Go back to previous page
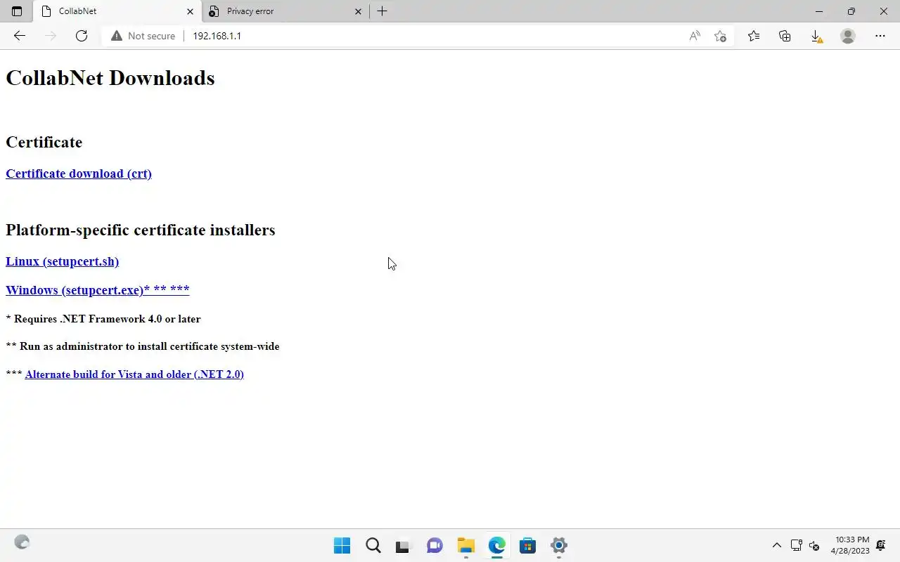Image resolution: width=900 pixels, height=562 pixels. click(x=20, y=36)
